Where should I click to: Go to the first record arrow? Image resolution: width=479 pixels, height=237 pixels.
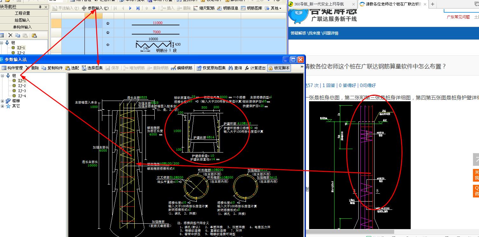pos(115,8)
